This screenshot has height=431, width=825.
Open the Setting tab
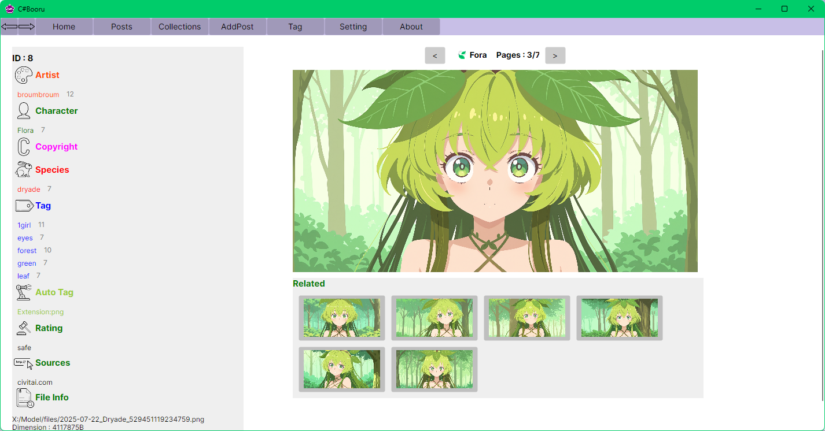[353, 27]
